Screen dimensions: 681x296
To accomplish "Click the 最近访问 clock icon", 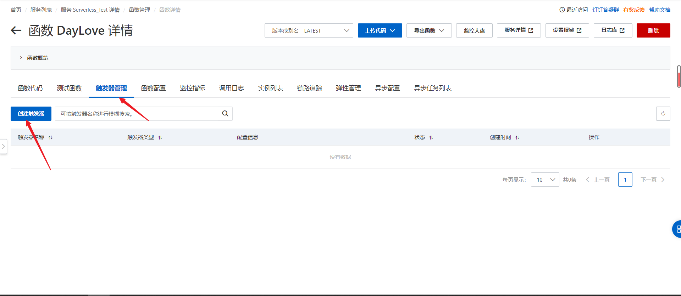I will pyautogui.click(x=562, y=10).
